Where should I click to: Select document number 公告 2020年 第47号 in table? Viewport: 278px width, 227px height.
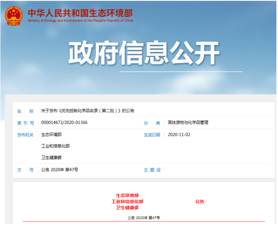pyautogui.click(x=60, y=170)
